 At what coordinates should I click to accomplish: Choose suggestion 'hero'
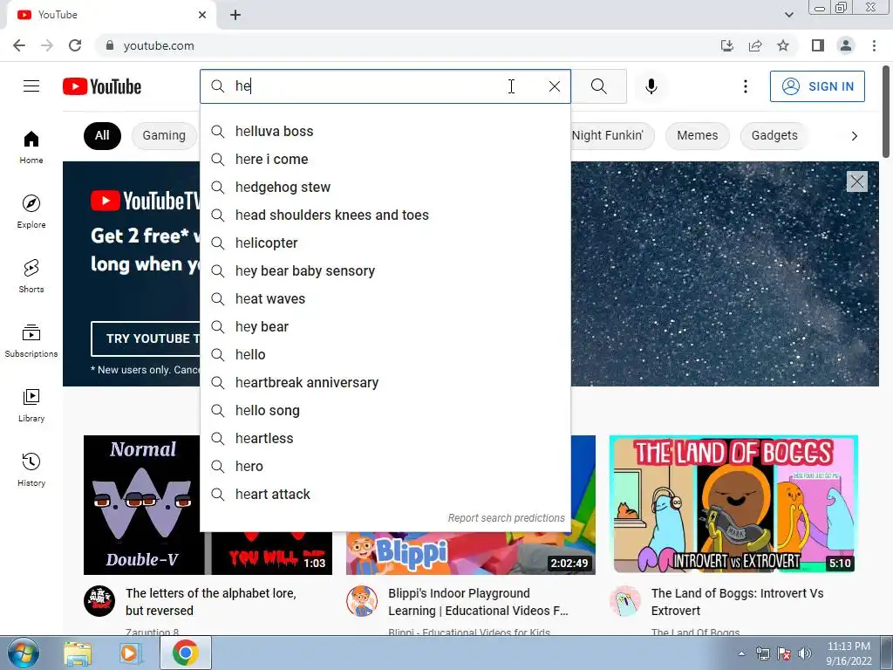point(385,466)
